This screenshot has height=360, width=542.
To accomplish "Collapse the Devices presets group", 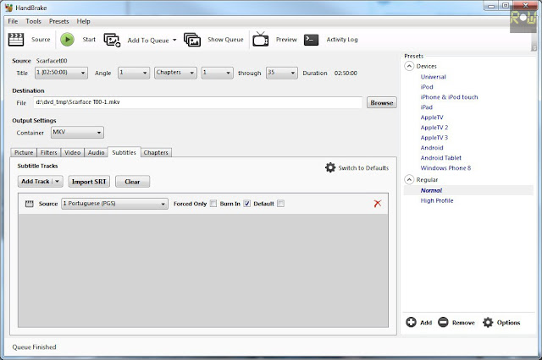I will 409,66.
